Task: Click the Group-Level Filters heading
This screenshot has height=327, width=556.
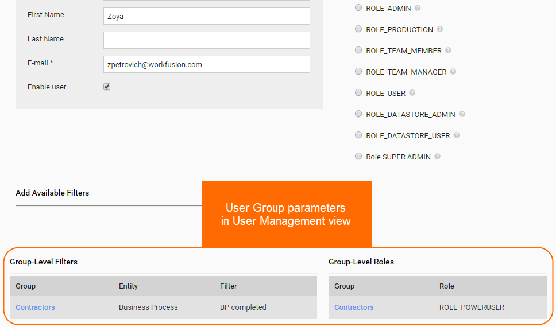Action: [x=44, y=262]
